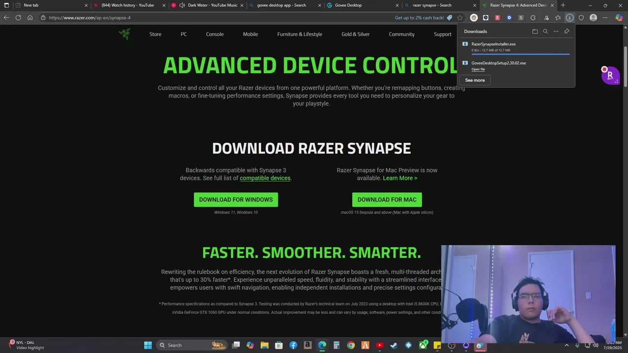
Task: Click the browser Downloads toolbar icon
Action: tap(570, 18)
